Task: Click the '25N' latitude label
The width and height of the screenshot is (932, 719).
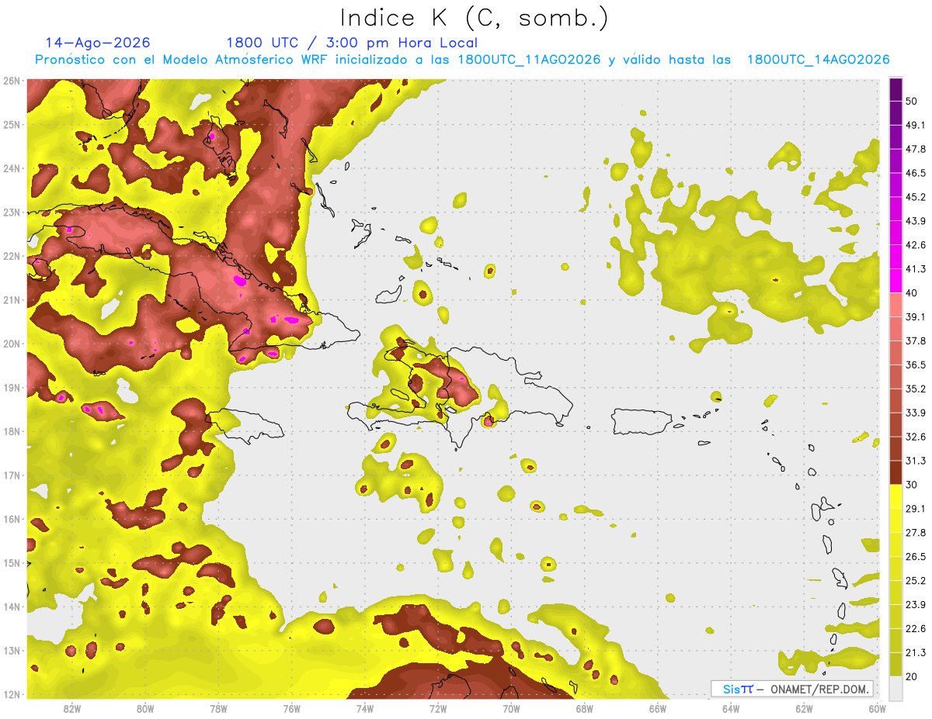Action: coord(12,125)
